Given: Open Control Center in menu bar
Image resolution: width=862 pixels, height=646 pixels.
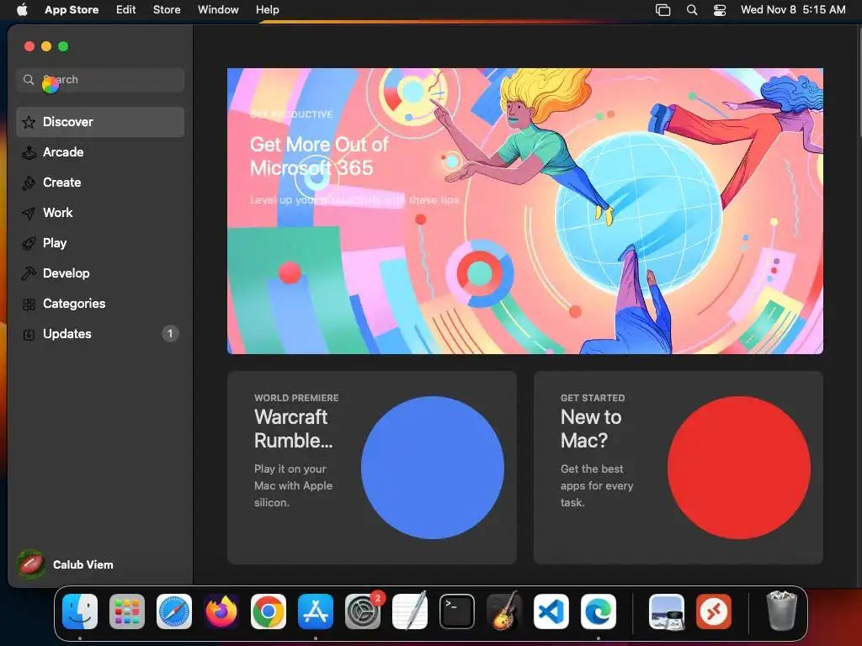Looking at the screenshot, I should pos(720,9).
